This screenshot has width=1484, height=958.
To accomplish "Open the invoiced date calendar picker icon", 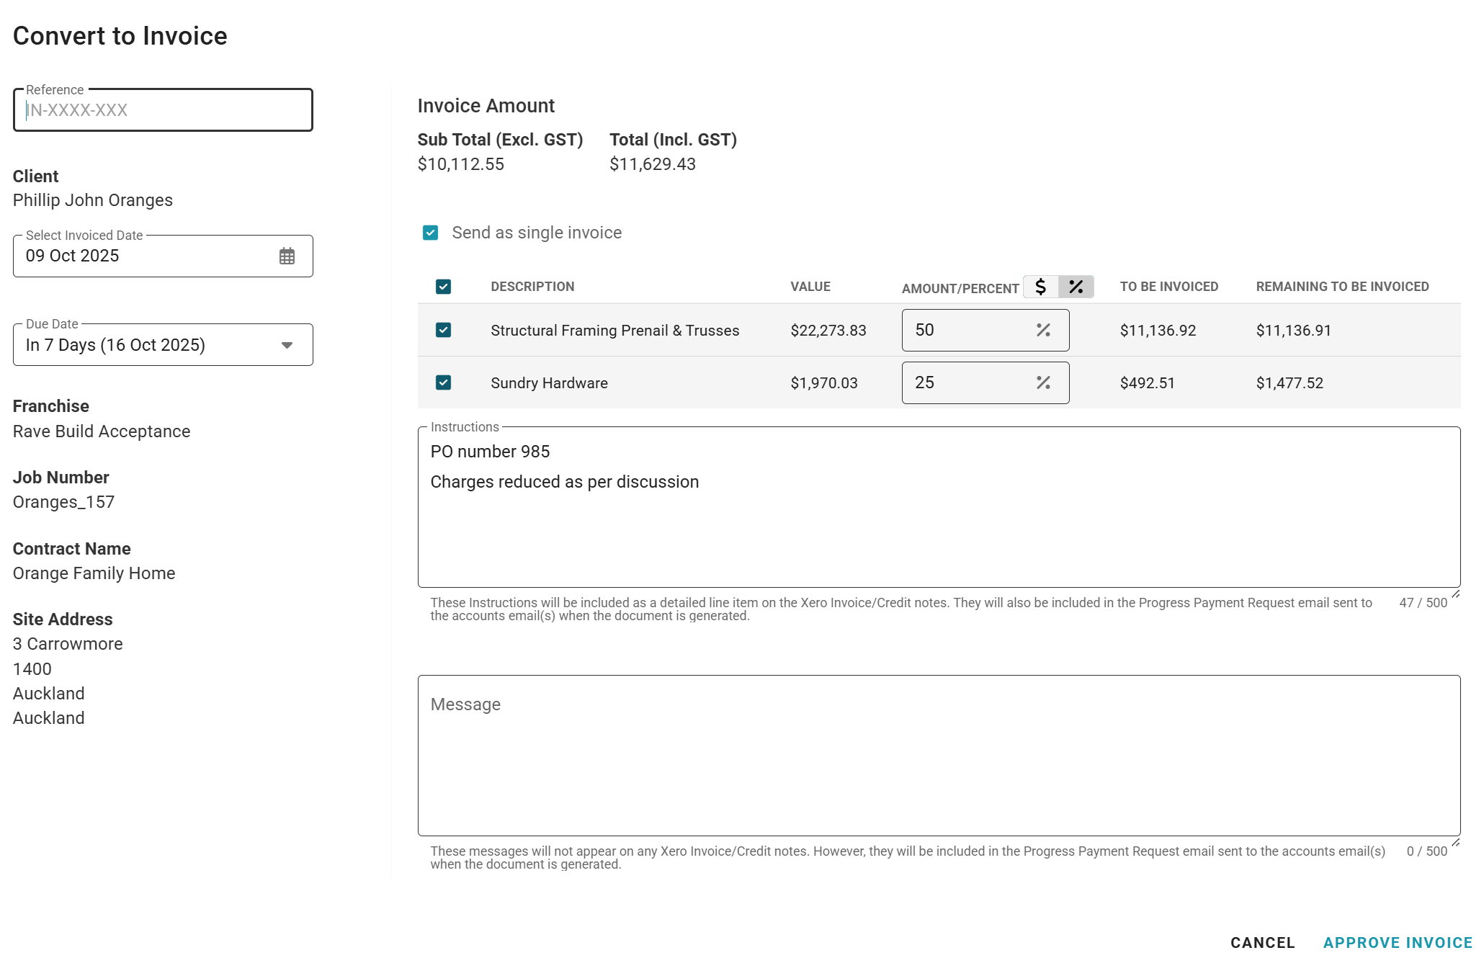I will [x=287, y=256].
